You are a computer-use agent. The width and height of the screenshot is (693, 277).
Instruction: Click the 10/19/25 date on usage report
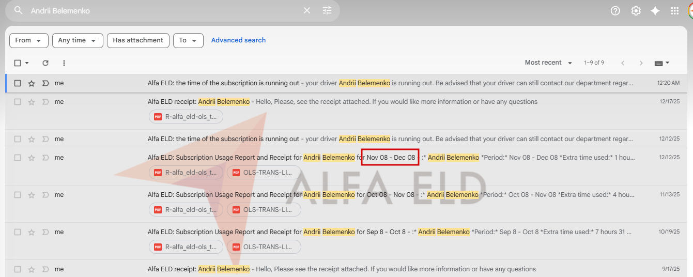(670, 232)
